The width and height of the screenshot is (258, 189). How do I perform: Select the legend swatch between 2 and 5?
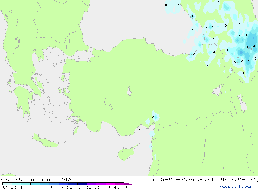(x=35, y=184)
